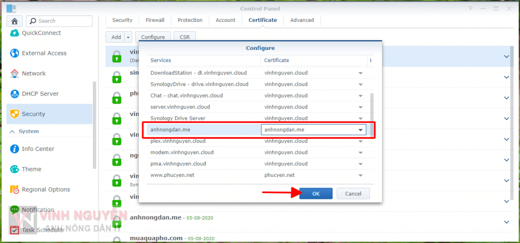Open Info Center in sidebar
The width and height of the screenshot is (520, 243).
pyautogui.click(x=38, y=149)
